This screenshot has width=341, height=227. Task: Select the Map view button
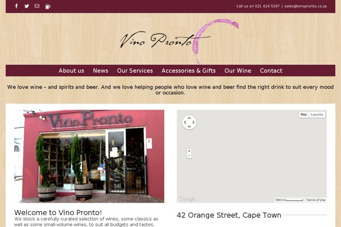[303, 115]
